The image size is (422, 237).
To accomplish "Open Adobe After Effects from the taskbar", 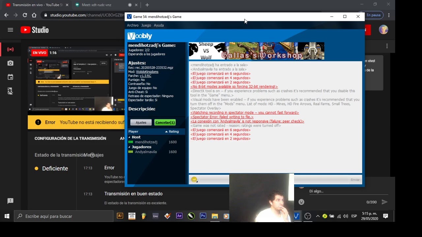I will pos(179,216).
